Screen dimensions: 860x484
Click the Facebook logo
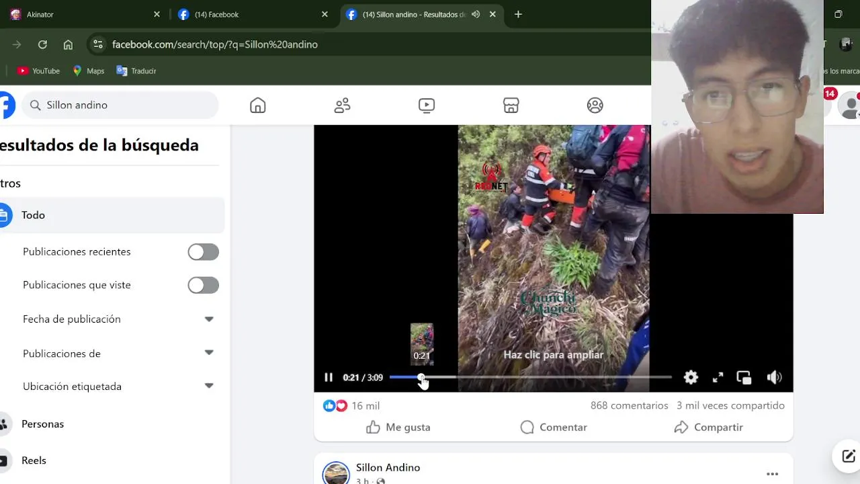click(5, 106)
